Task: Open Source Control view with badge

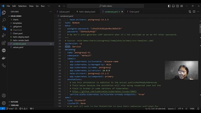Action: tap(4, 28)
